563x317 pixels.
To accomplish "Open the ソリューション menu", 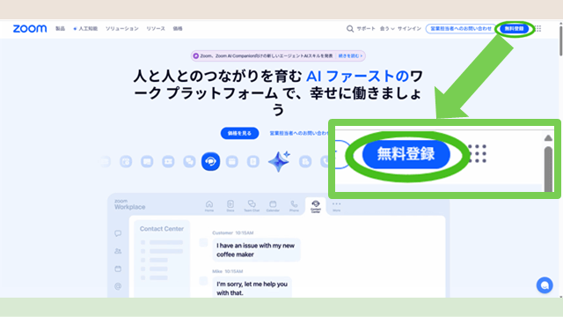I will pyautogui.click(x=121, y=29).
